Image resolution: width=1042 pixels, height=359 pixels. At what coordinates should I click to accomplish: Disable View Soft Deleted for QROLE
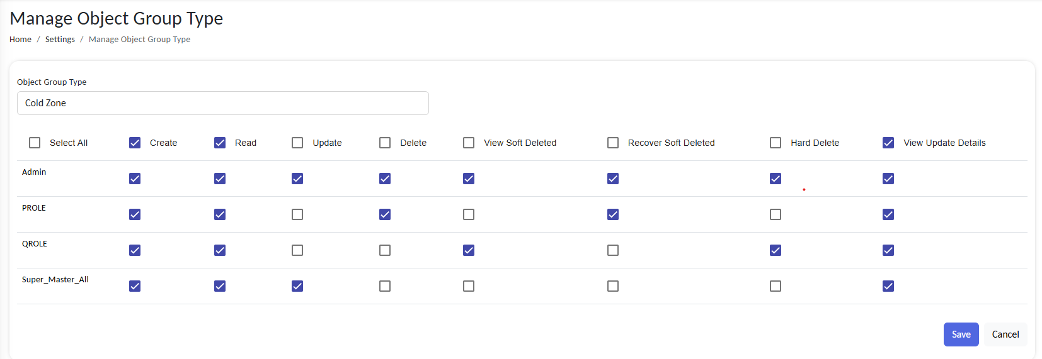(x=469, y=250)
